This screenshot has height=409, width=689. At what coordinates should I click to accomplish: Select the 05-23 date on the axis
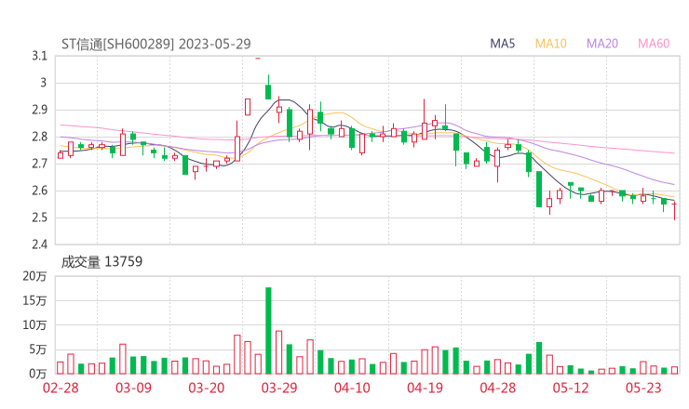(642, 389)
